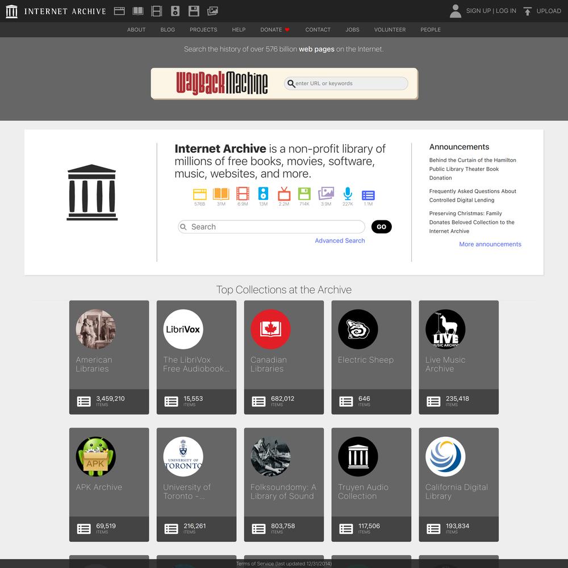This screenshot has width=568, height=568.
Task: Click the black GO button
Action: click(382, 227)
